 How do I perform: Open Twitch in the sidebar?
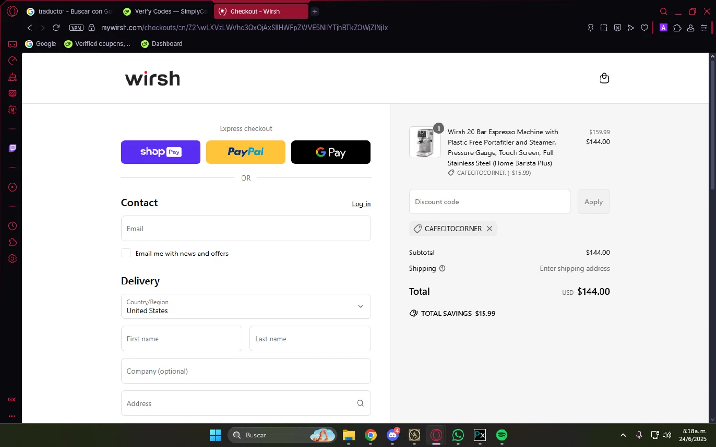click(12, 148)
